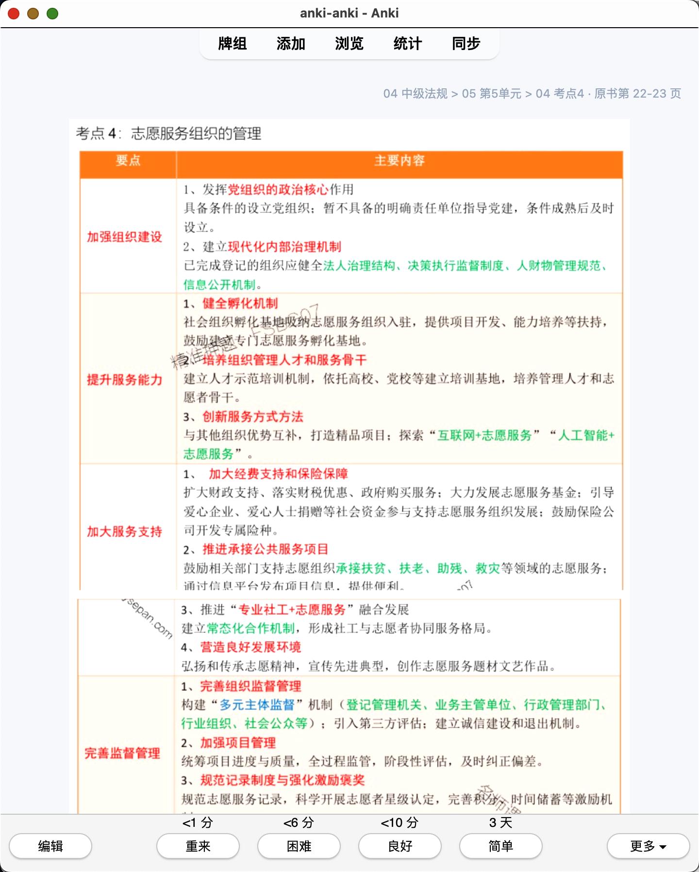
Task: Click the red text 现代化内部治理机制
Action: pos(284,247)
